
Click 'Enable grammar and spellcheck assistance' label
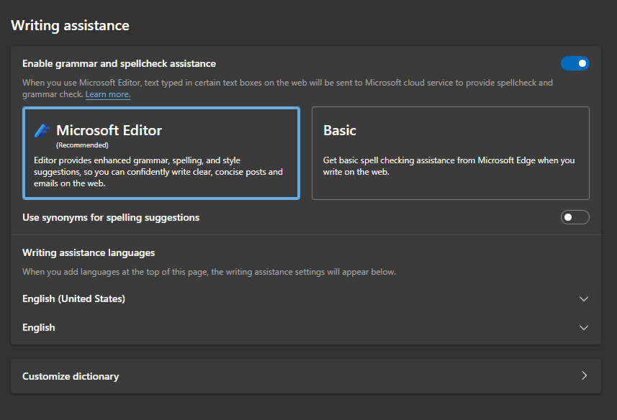[x=120, y=64]
